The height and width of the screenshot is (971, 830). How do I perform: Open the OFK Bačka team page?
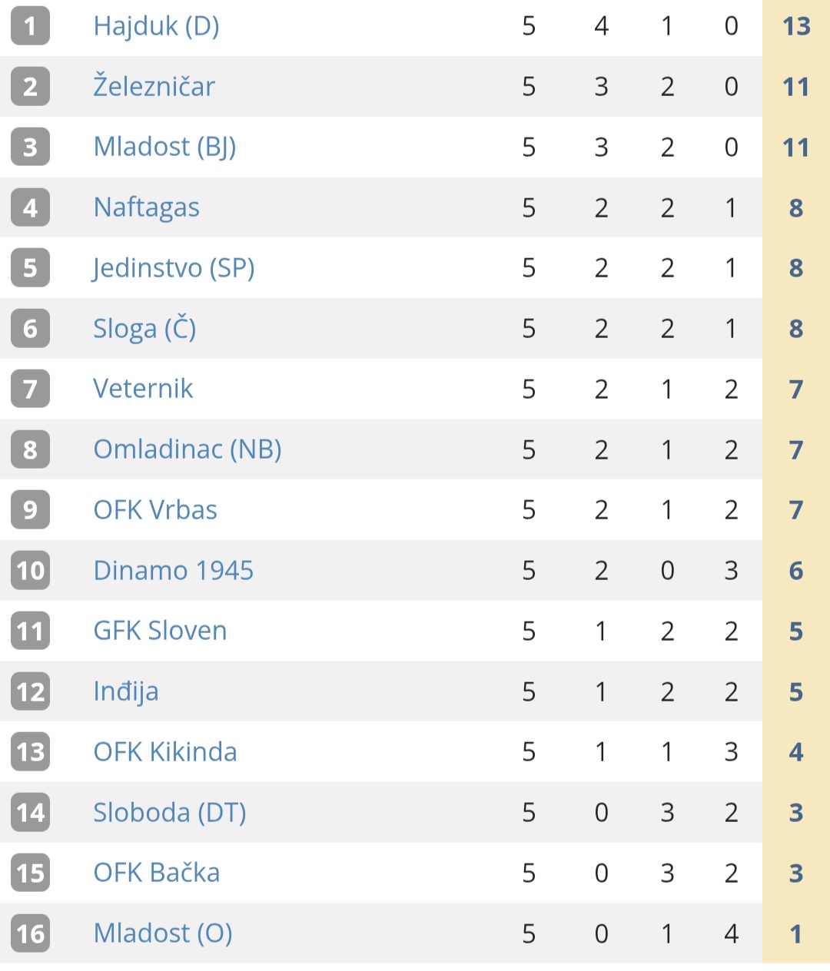157,873
